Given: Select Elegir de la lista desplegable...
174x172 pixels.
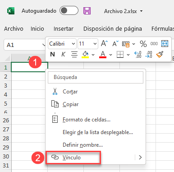Looking at the screenshot, I should (x=96, y=132).
